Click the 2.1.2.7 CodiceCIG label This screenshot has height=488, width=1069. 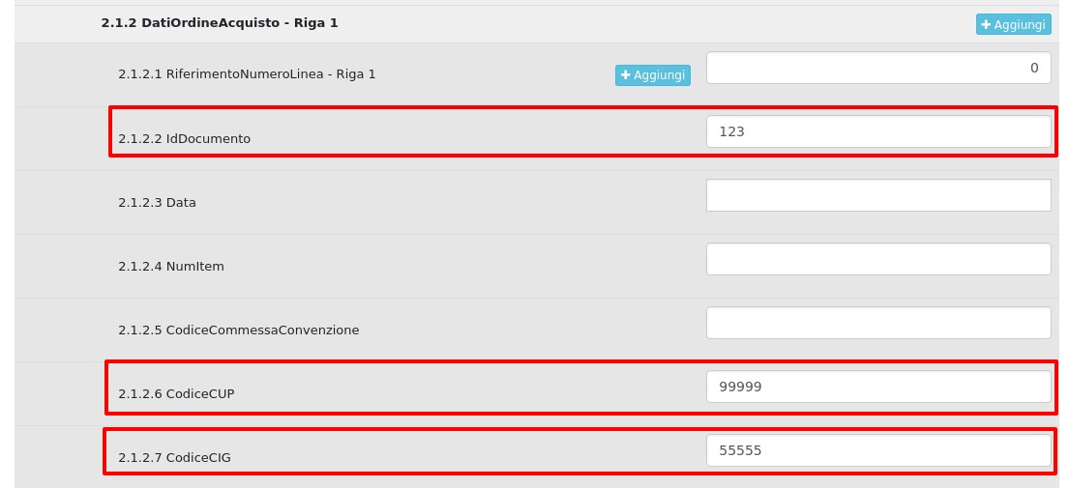174,457
